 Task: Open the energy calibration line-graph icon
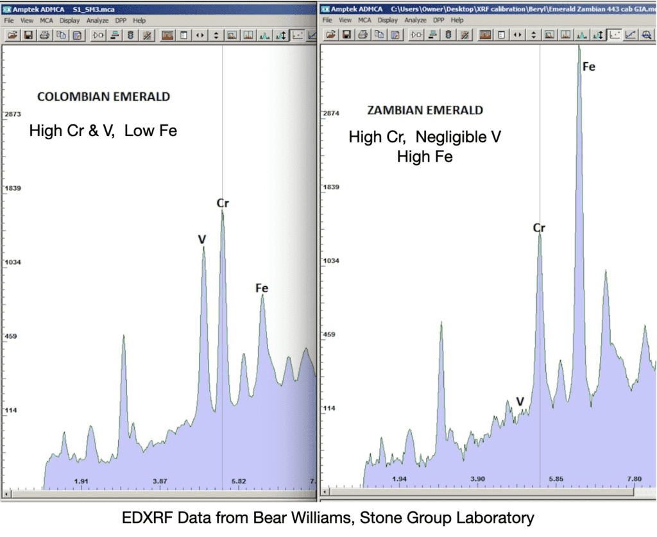(312, 35)
